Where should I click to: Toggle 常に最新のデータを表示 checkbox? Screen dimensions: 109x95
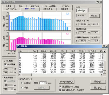coord(60,90)
